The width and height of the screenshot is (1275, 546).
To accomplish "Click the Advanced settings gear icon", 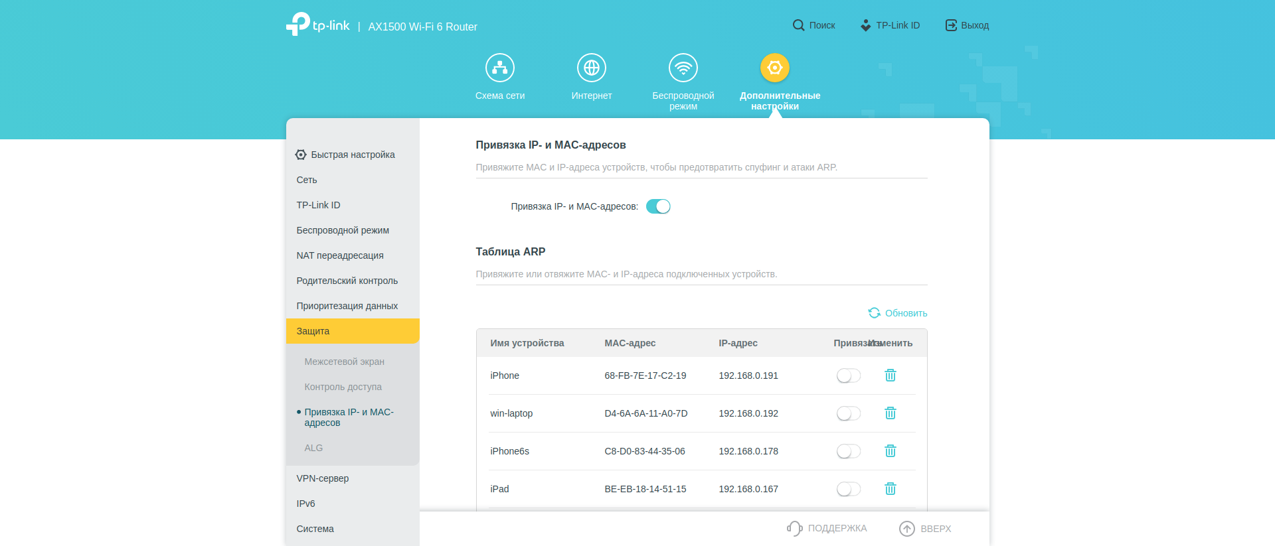I will tap(774, 68).
